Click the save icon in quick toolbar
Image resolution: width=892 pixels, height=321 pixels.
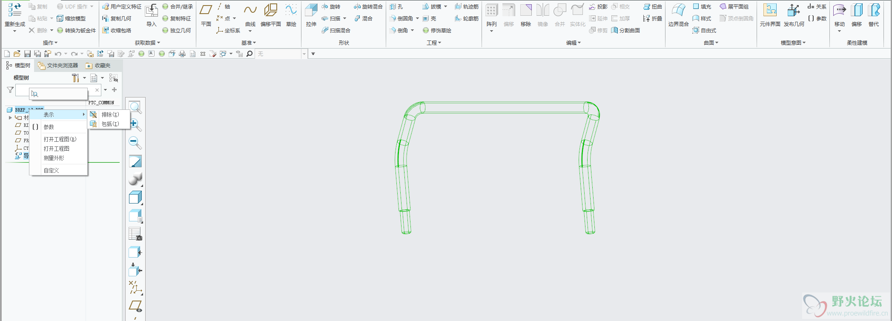click(27, 54)
